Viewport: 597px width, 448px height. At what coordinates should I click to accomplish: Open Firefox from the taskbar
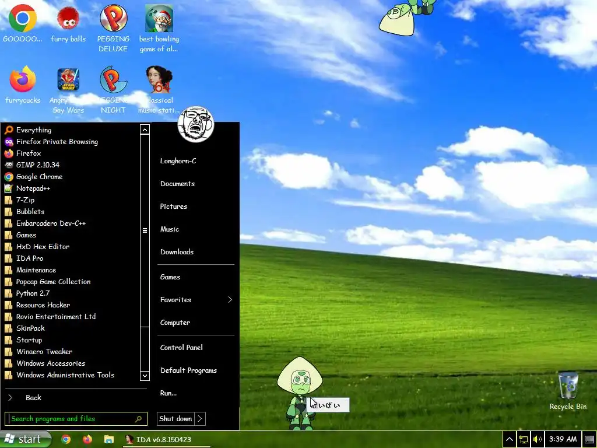(x=87, y=439)
